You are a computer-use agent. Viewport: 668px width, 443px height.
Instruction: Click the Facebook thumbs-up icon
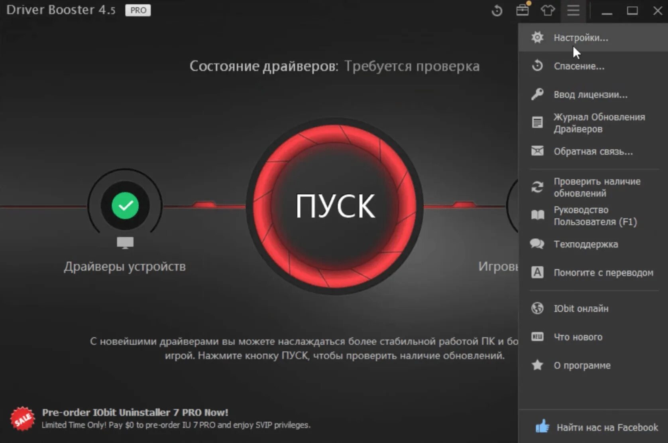tap(542, 426)
